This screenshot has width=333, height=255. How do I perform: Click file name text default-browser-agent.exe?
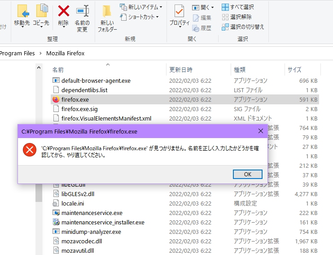[x=96, y=81]
